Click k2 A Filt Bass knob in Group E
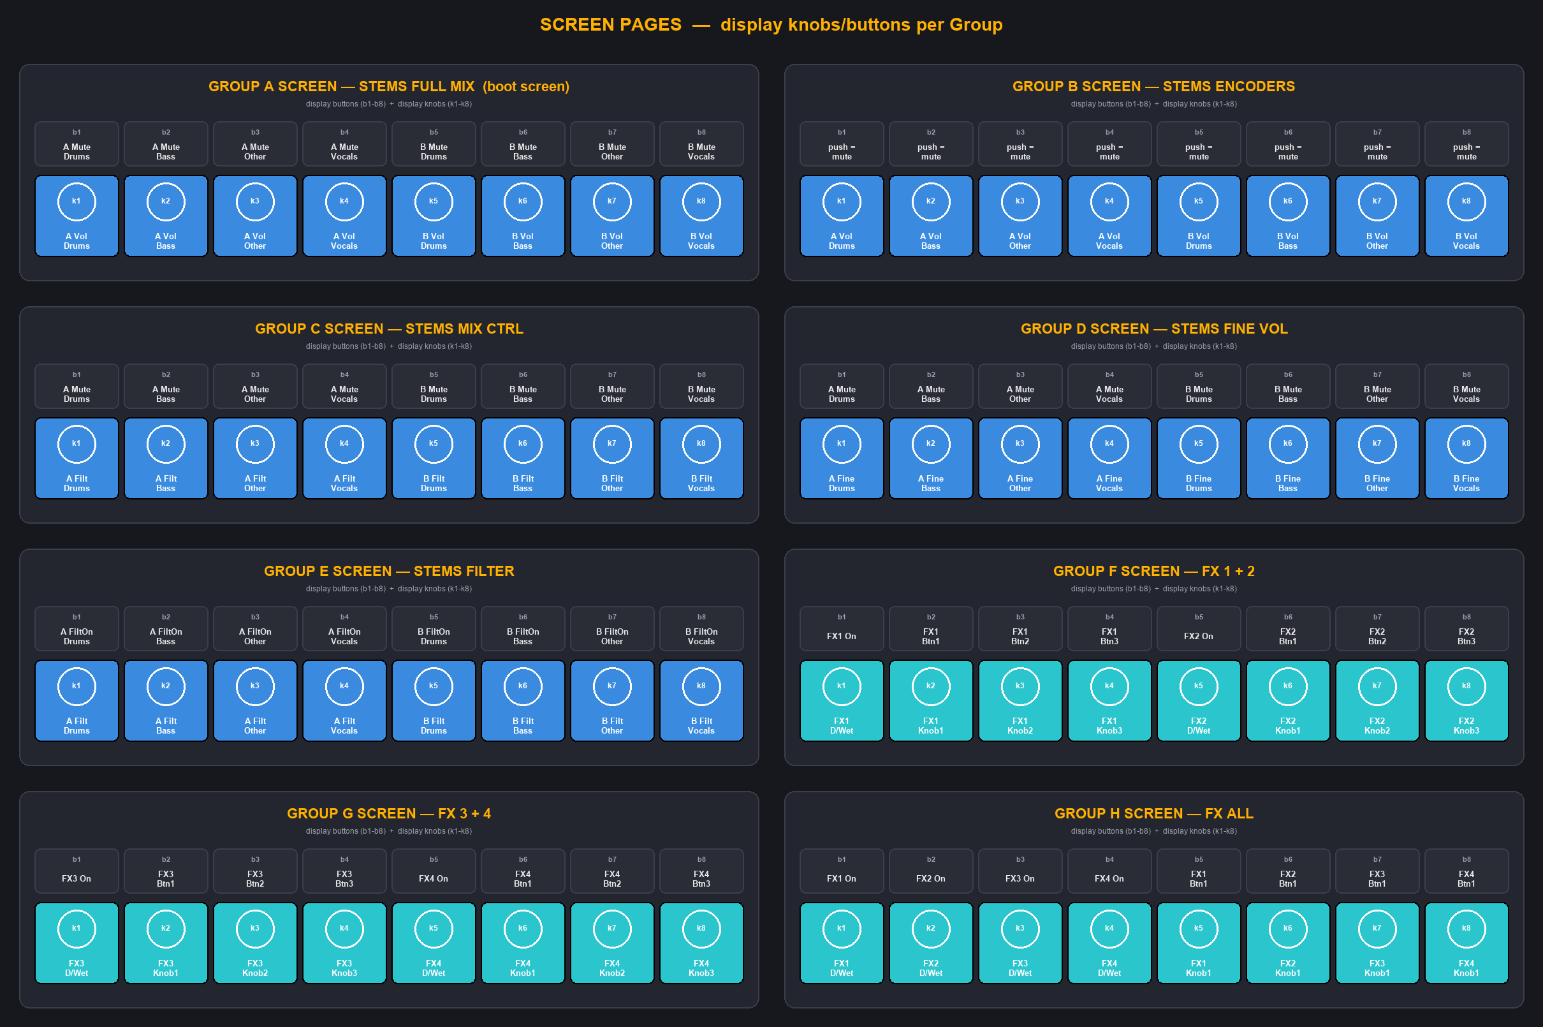Viewport: 1543px width, 1027px height. click(x=166, y=700)
